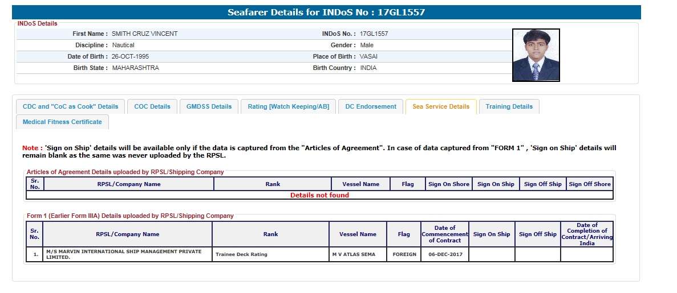Go to the DC Endorsement tab
Image resolution: width=677 pixels, height=293 pixels.
click(371, 106)
